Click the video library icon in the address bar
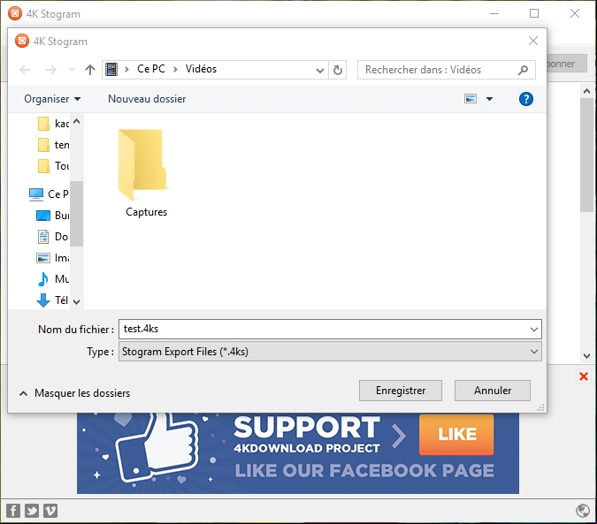The height and width of the screenshot is (524, 597). coord(111,70)
